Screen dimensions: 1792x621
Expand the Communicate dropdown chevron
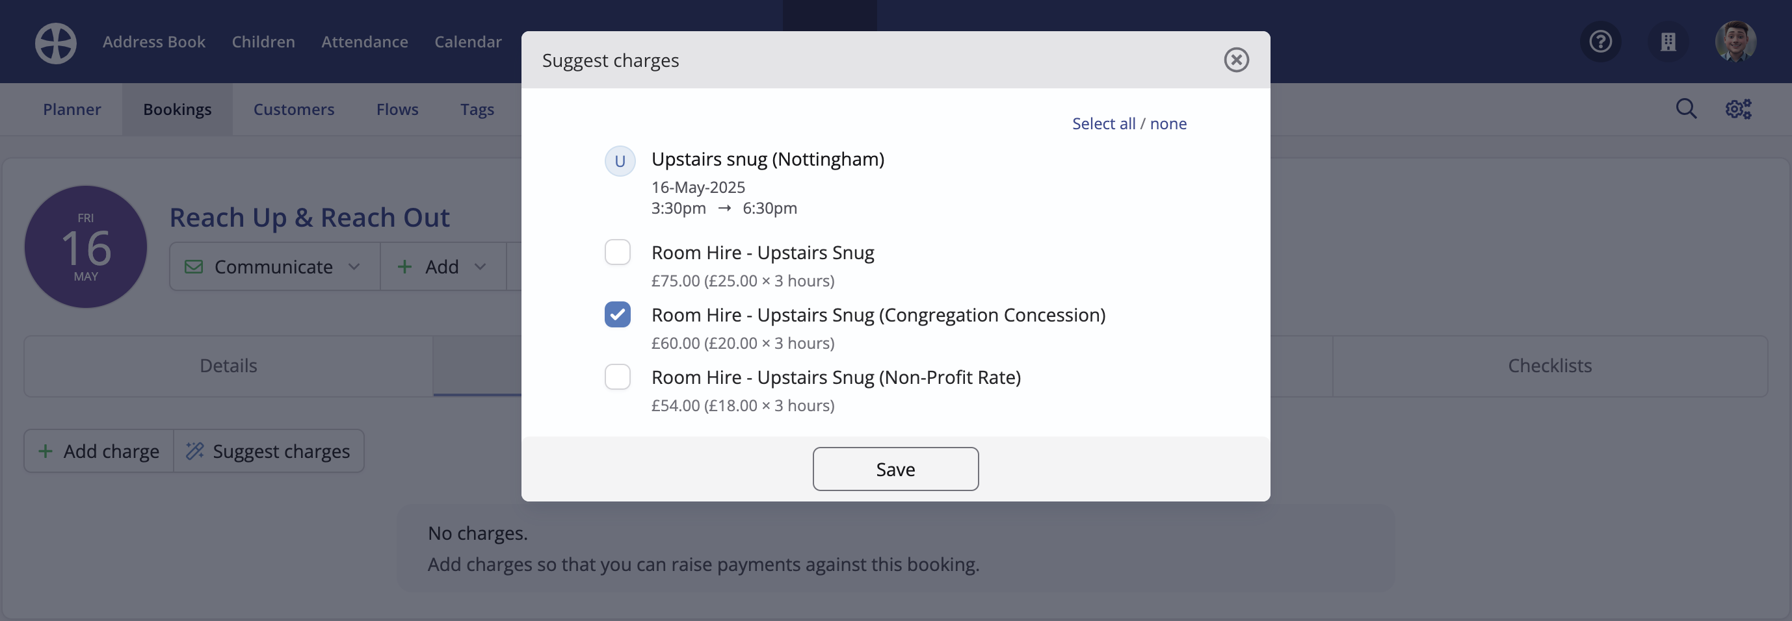coord(354,267)
